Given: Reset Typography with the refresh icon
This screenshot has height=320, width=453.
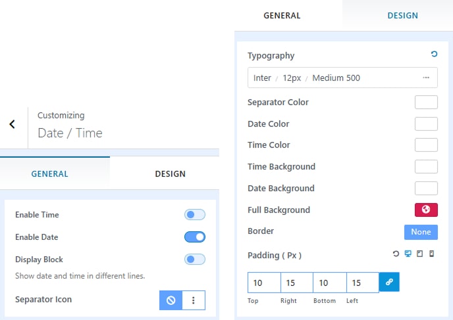Looking at the screenshot, I should [x=434, y=55].
